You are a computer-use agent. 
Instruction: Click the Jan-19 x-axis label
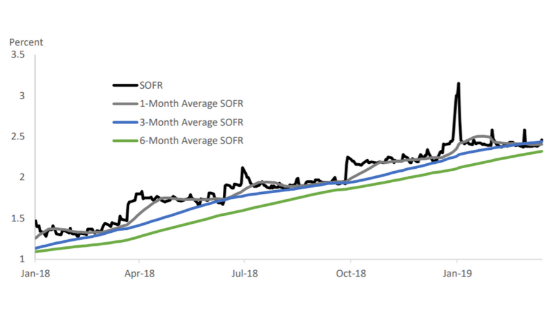(x=456, y=273)
